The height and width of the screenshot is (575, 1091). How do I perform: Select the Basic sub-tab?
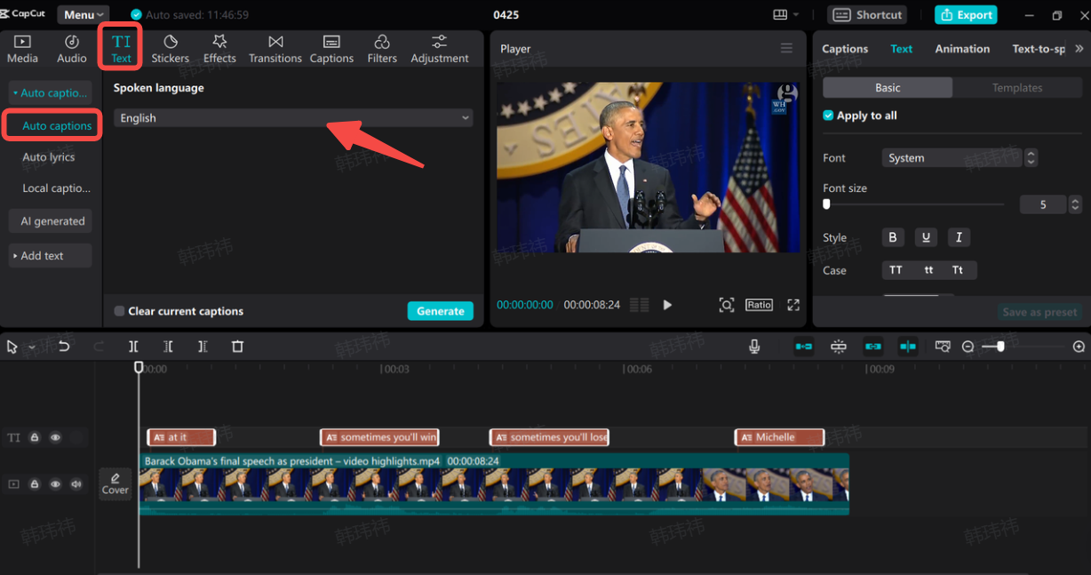coord(888,88)
